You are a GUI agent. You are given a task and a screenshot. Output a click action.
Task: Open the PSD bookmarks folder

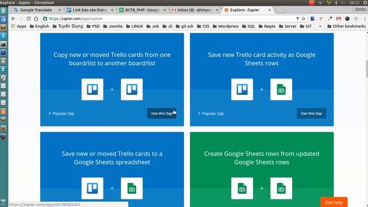coord(93,26)
